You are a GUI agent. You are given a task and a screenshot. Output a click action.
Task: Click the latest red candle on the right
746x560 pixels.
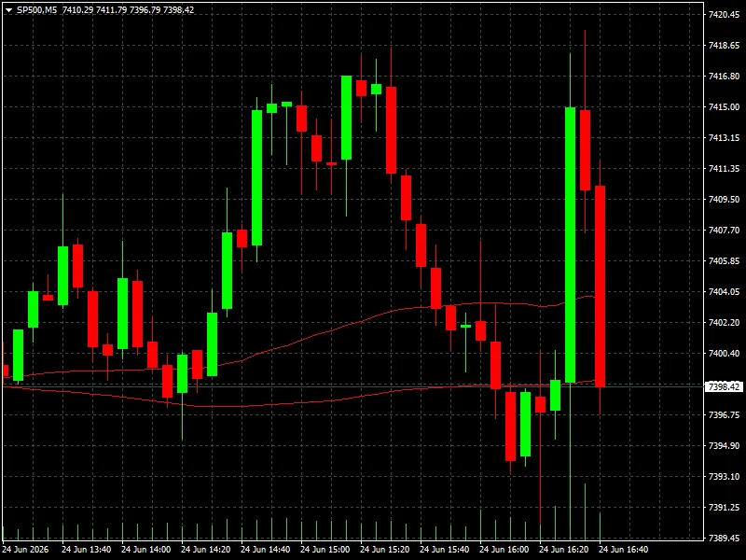click(x=600, y=287)
